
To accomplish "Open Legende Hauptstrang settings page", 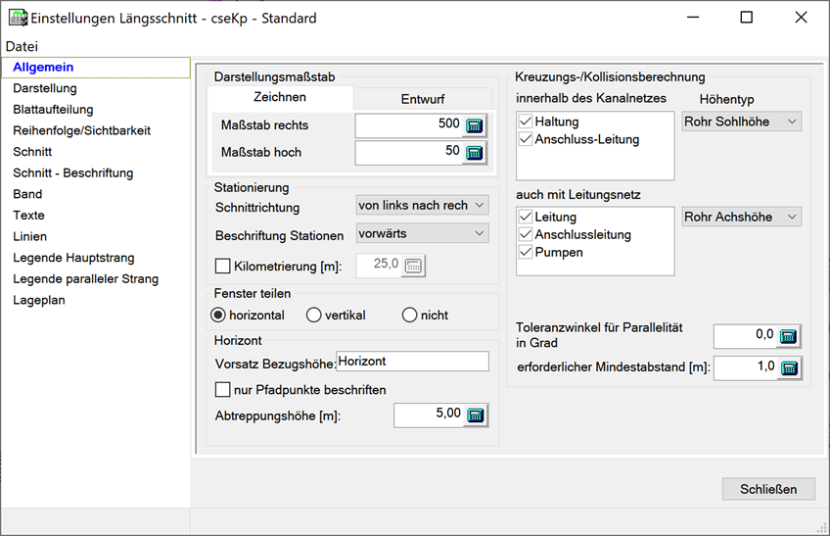I will (x=73, y=258).
